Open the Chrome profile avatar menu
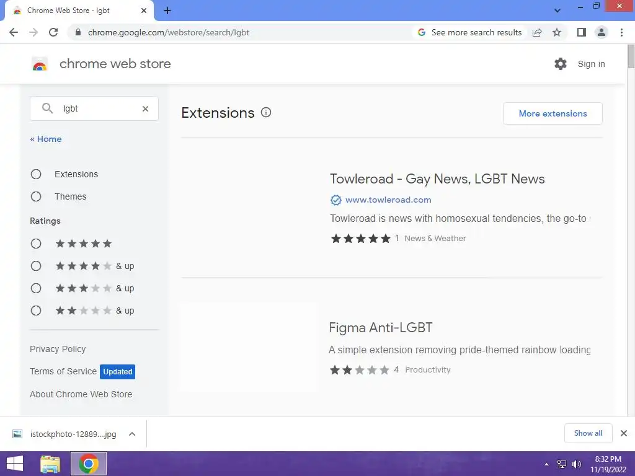 [602, 32]
